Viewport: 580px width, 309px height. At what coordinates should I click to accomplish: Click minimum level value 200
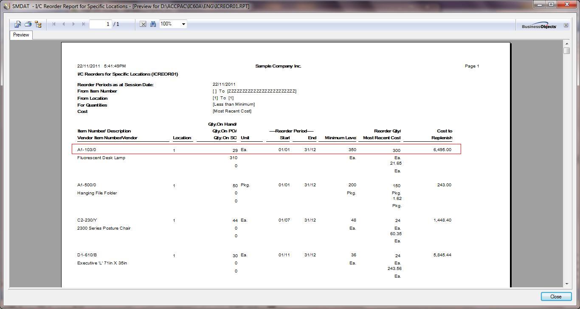352,185
